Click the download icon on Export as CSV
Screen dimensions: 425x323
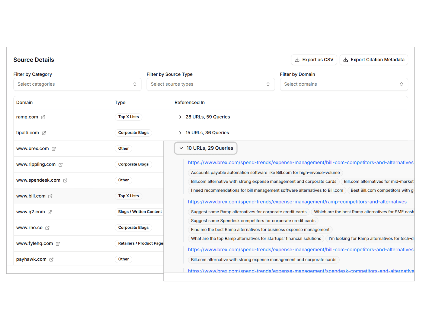point(297,60)
